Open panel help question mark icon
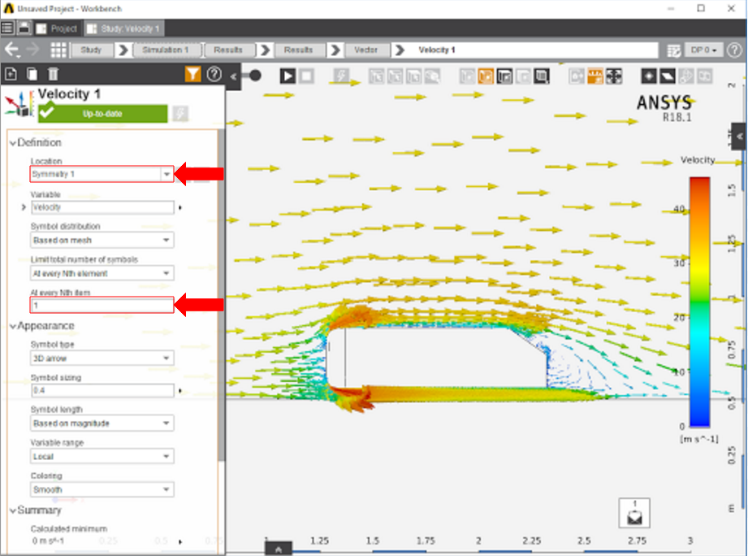Viewport: 748px width, 556px height. [x=214, y=74]
